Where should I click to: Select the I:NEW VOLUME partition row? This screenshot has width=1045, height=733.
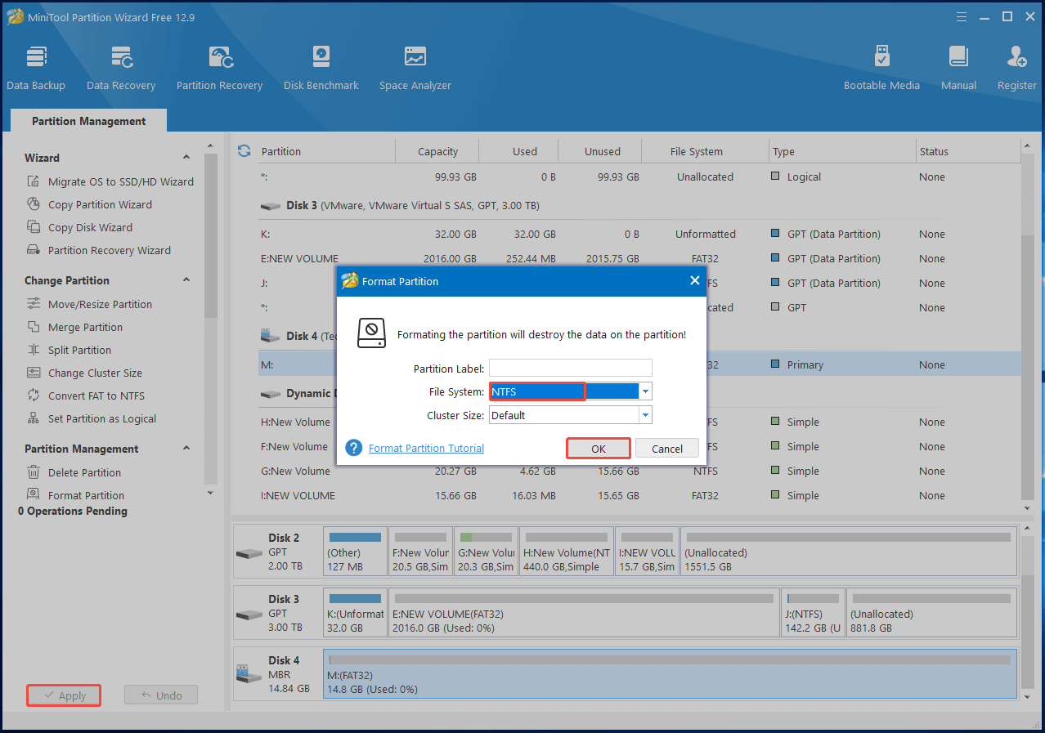pos(639,495)
